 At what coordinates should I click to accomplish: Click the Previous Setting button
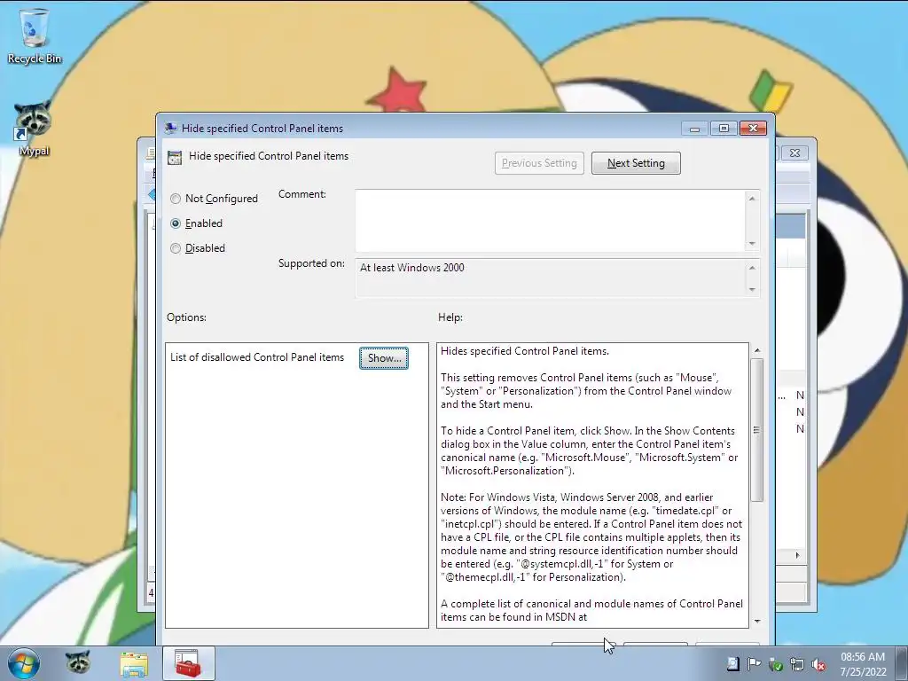coord(539,163)
